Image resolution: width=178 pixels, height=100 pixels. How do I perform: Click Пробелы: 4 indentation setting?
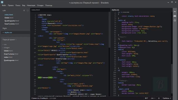[x=167, y=98]
